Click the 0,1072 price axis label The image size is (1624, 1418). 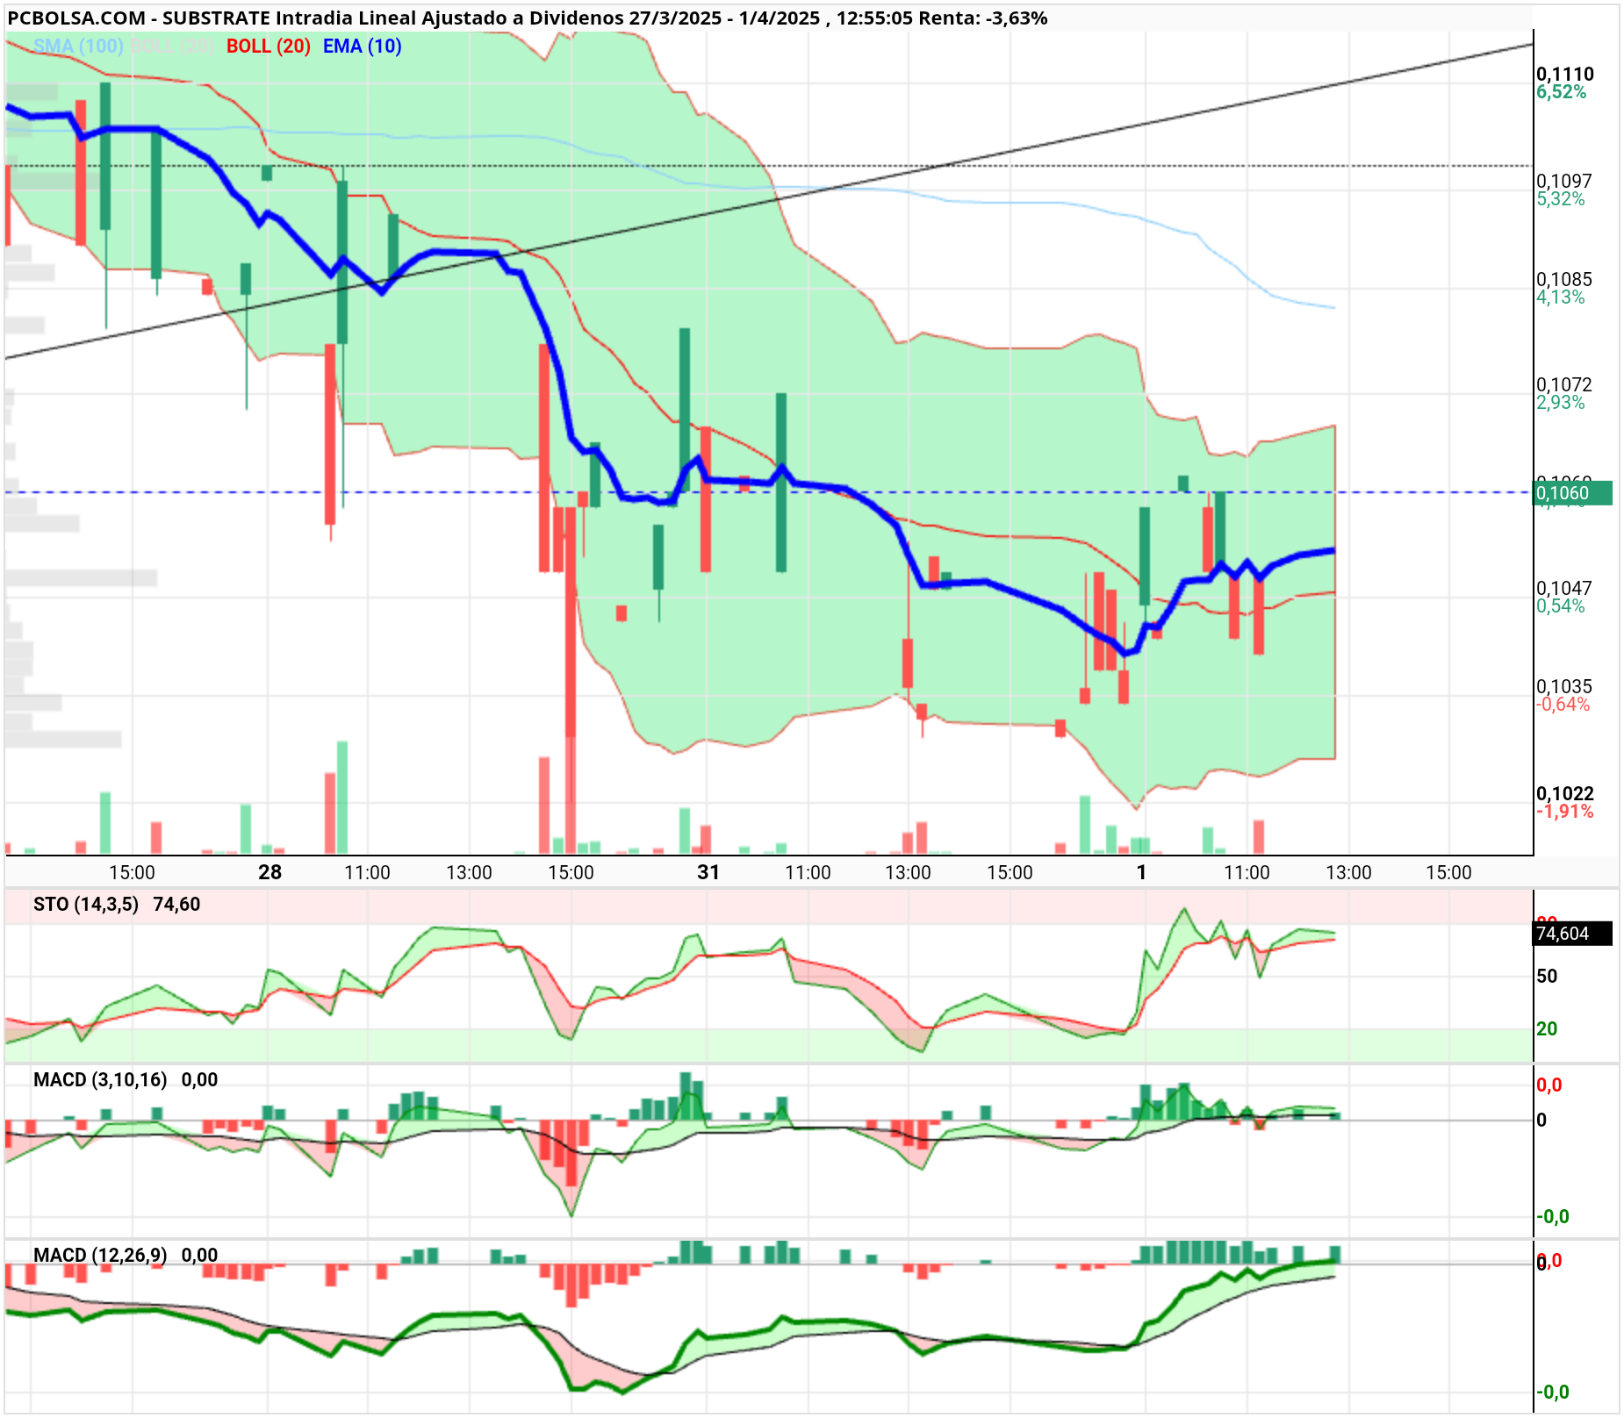click(x=1564, y=385)
